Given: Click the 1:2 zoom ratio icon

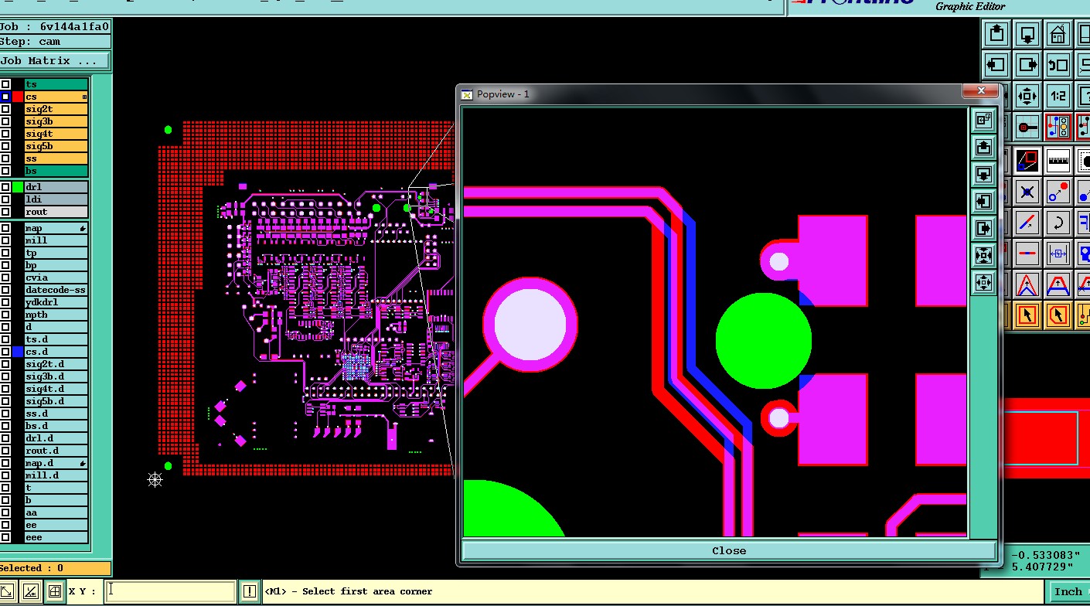Looking at the screenshot, I should pos(1058,96).
